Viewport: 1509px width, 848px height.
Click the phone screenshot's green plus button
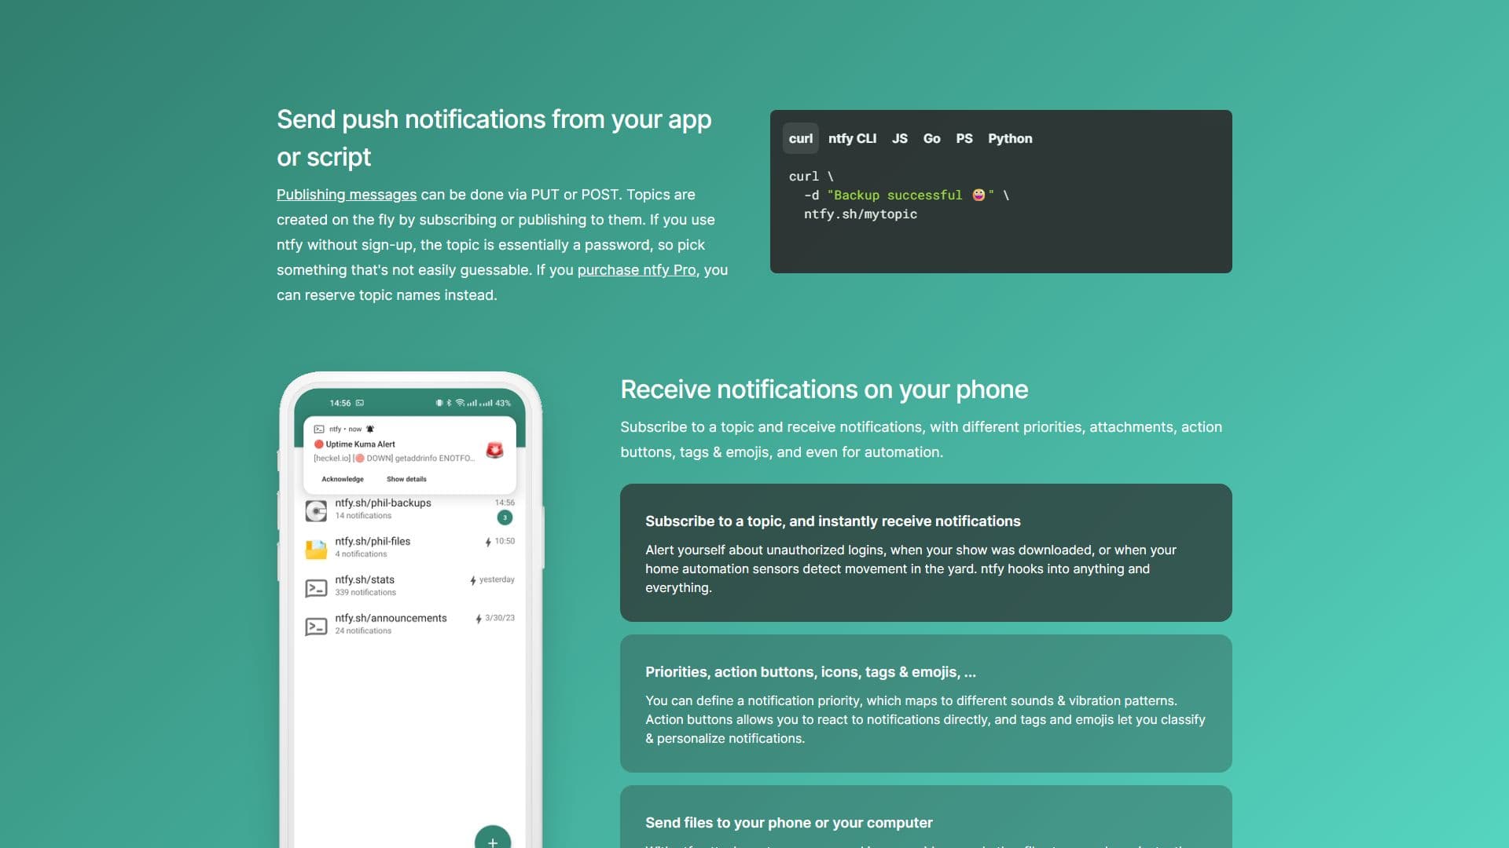click(x=493, y=839)
